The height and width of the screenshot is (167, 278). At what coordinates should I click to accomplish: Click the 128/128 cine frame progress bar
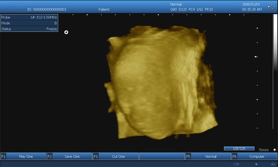(239, 148)
